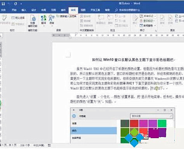Click the 背景 row in the embedded Settings picture
The width and height of the screenshot is (184, 149).
(94, 123)
